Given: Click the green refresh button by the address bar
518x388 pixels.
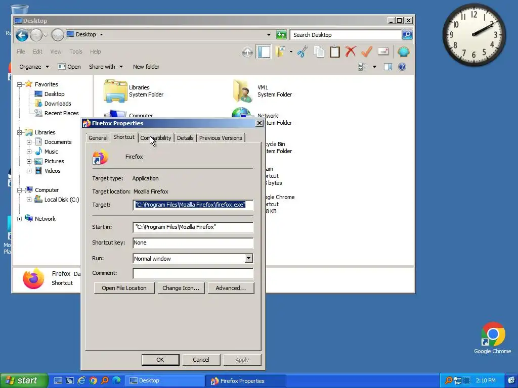Looking at the screenshot, I should [281, 35].
